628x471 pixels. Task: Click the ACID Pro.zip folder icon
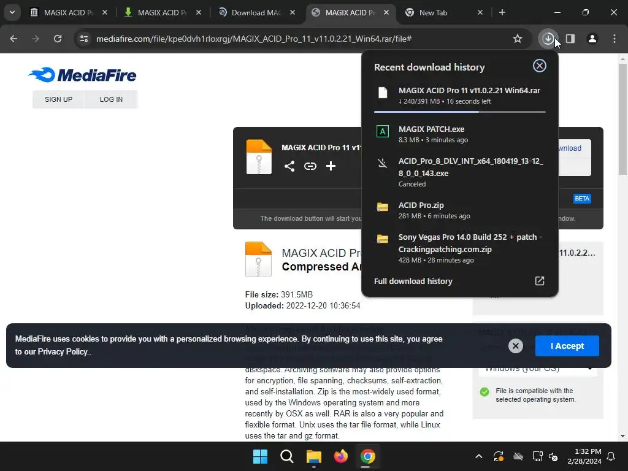[383, 207]
